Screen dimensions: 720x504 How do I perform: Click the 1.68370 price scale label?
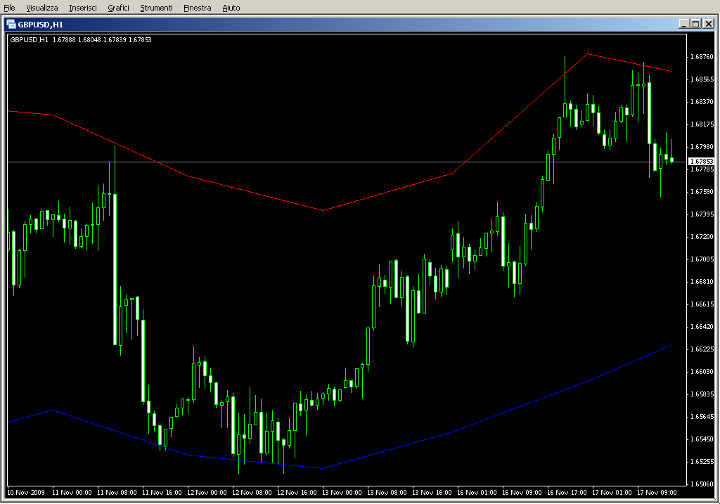[702, 101]
